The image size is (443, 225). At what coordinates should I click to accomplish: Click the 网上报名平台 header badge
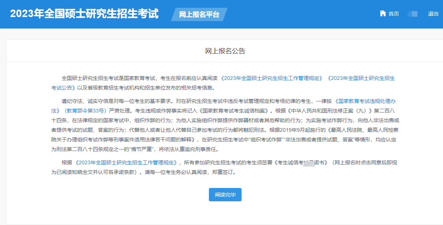[x=199, y=14]
